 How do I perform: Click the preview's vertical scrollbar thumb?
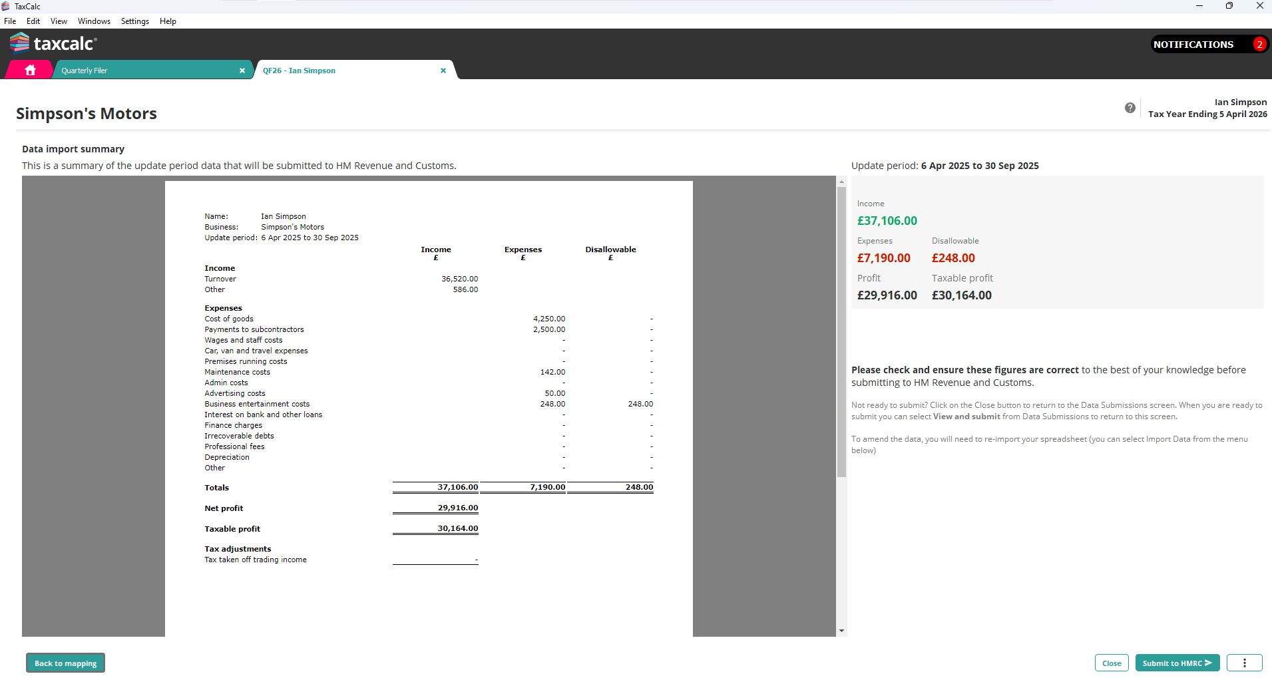pos(841,333)
